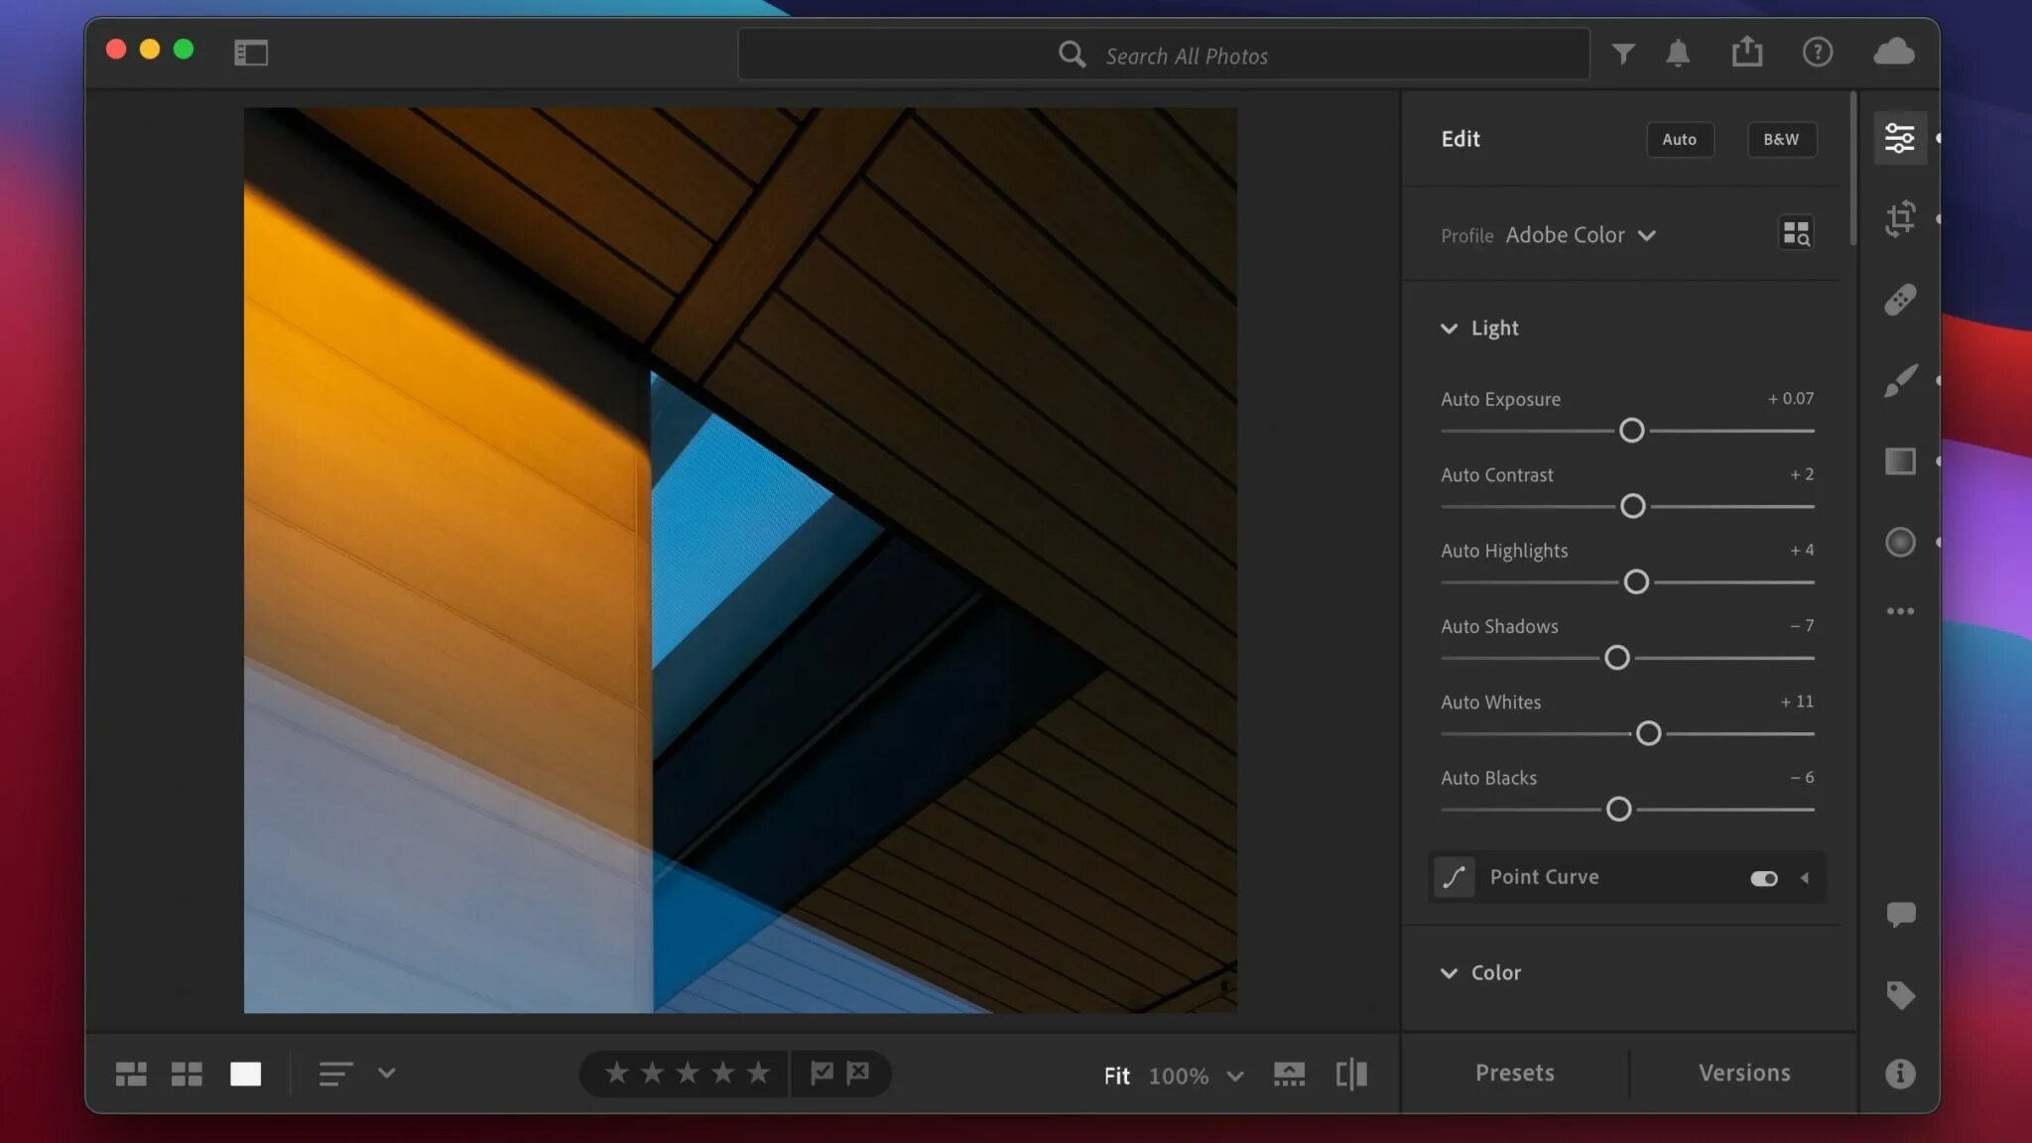Flag the photo as picked
This screenshot has height=1143, width=2032.
coord(822,1073)
